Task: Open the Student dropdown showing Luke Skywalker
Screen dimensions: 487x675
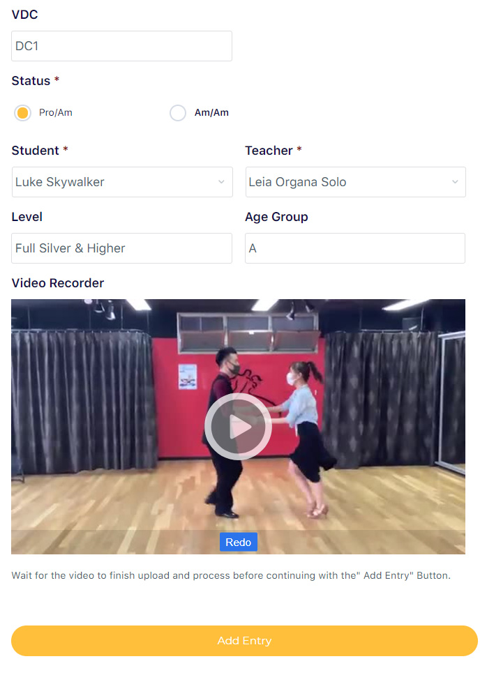Action: coord(122,182)
